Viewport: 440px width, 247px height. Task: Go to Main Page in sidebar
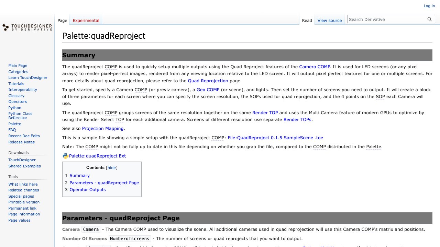18,66
